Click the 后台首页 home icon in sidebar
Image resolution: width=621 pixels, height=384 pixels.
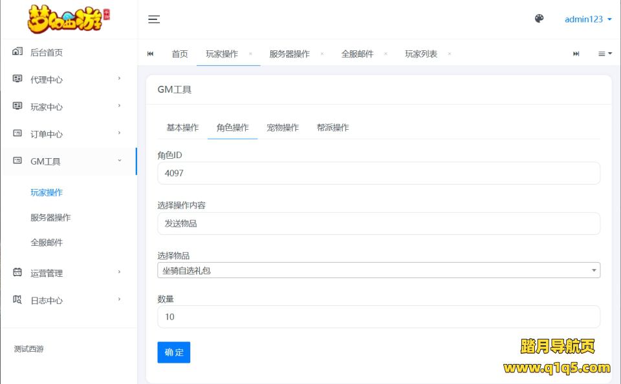(17, 52)
